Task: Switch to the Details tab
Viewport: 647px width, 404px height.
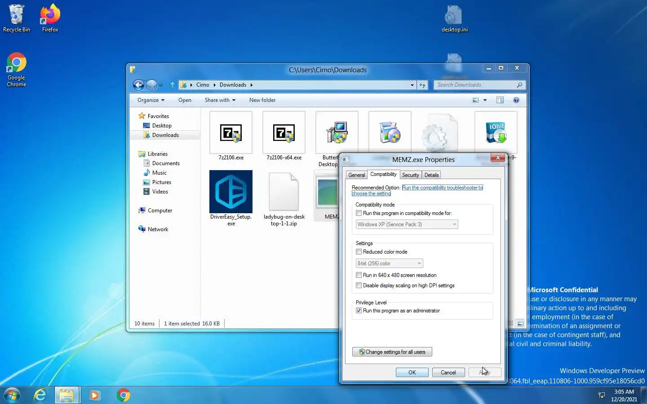Action: pos(431,175)
